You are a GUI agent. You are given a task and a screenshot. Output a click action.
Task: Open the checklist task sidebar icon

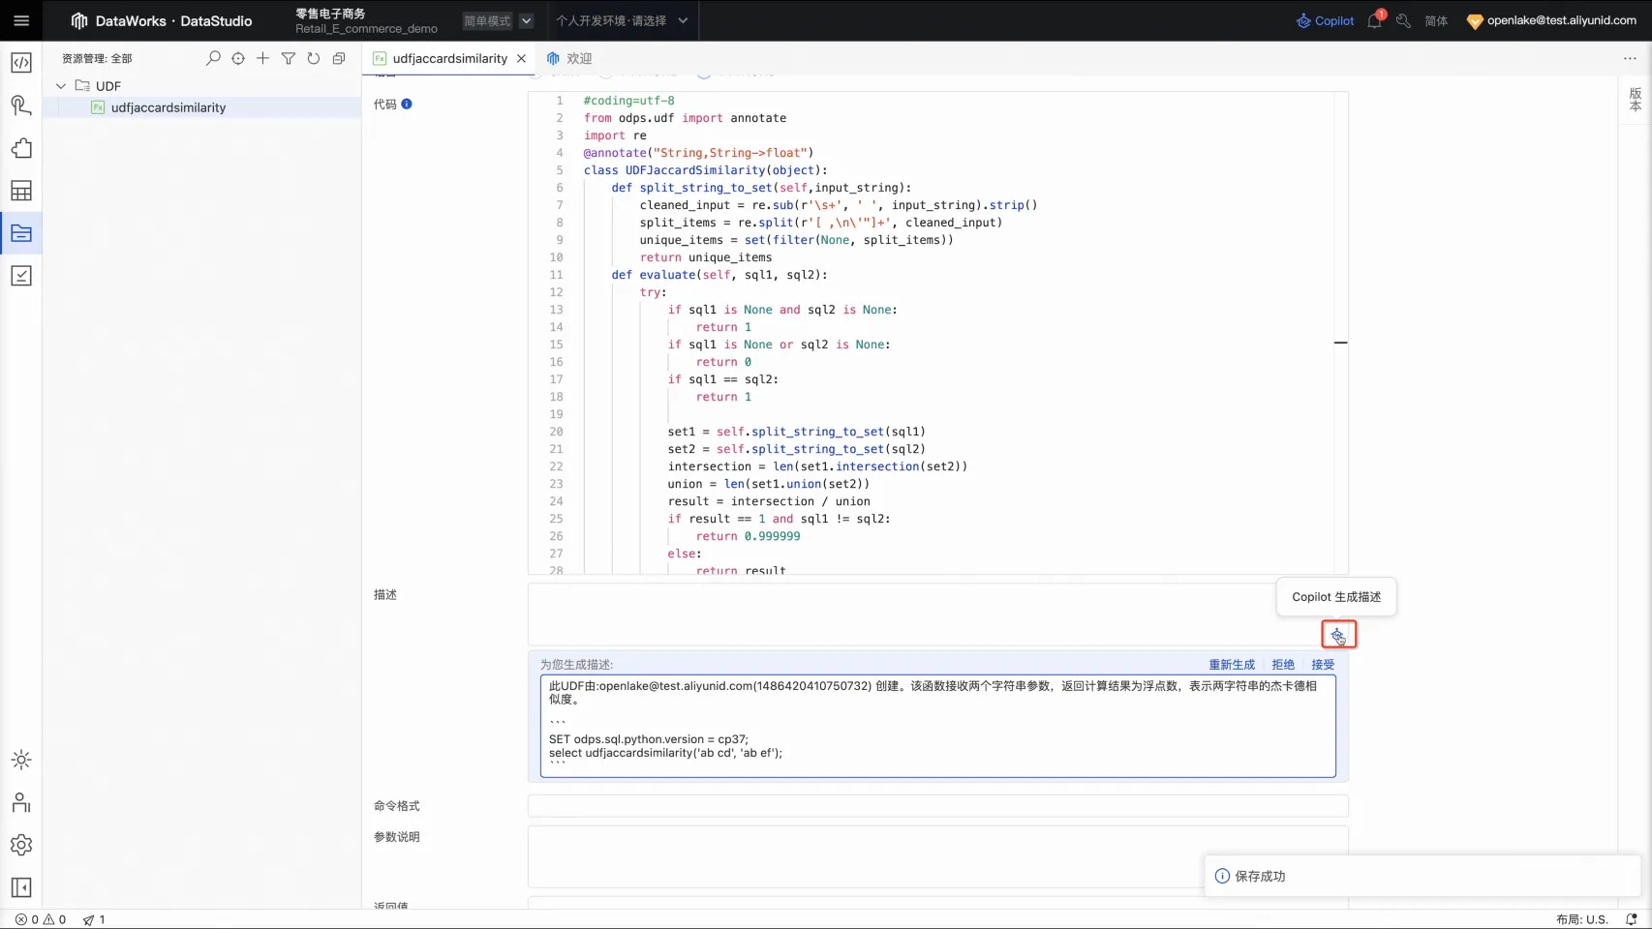pos(21,276)
